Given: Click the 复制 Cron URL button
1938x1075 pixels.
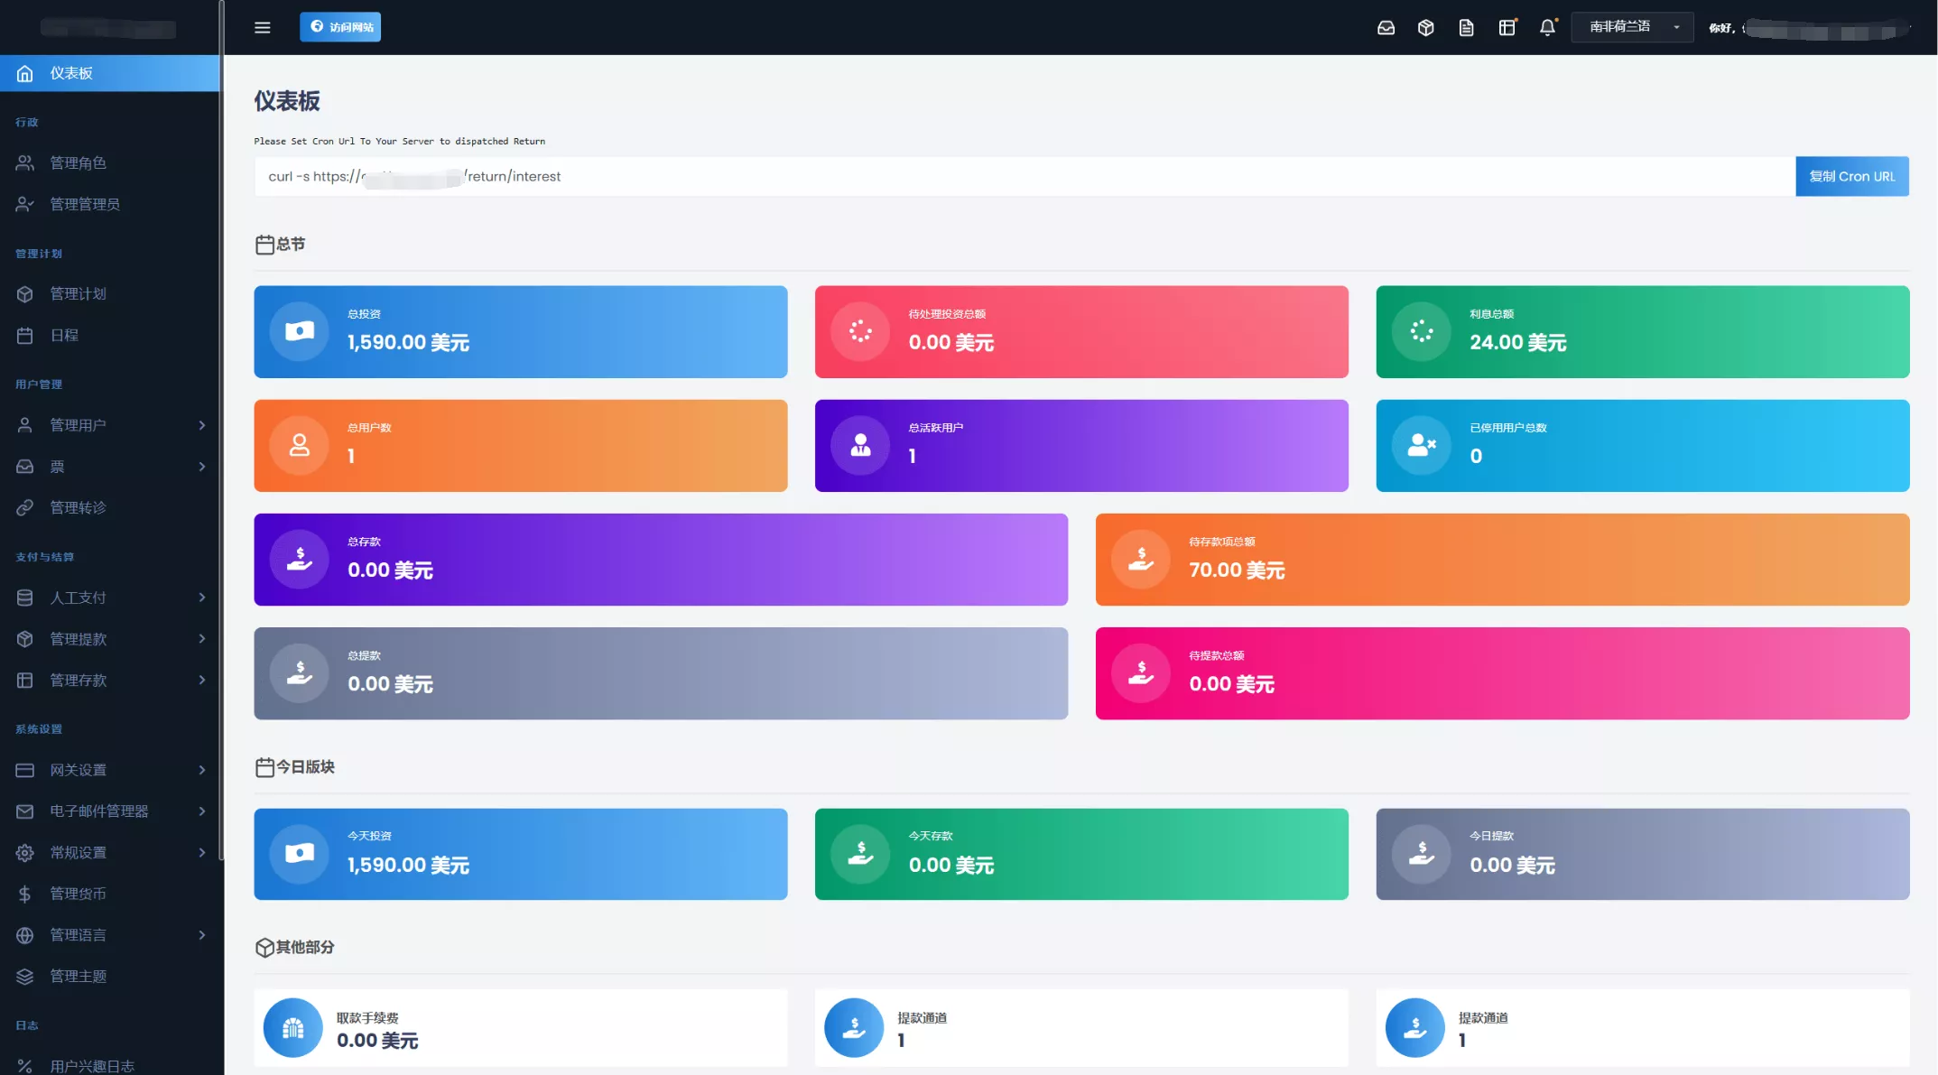Looking at the screenshot, I should coord(1852,176).
